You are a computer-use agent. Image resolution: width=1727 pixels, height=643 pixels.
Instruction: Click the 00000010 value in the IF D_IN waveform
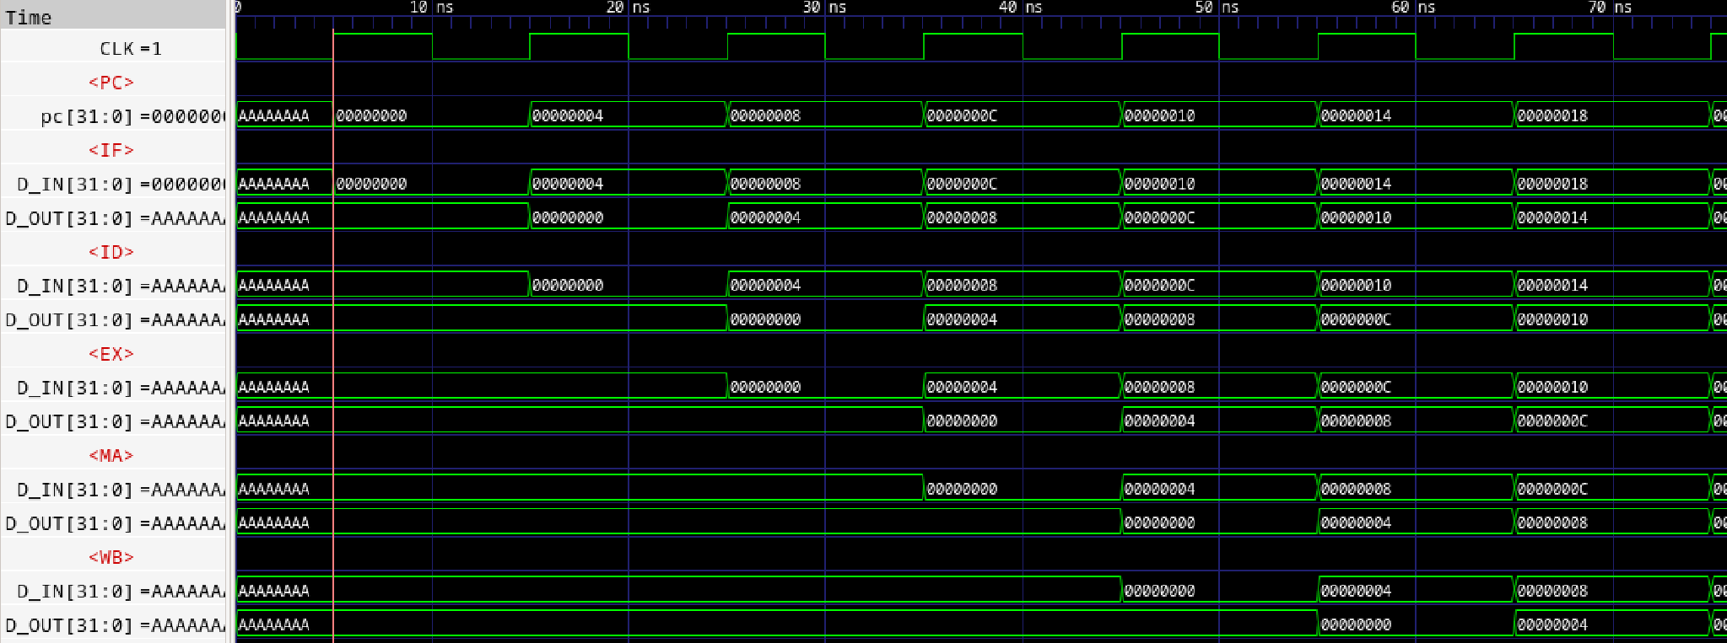(1159, 184)
